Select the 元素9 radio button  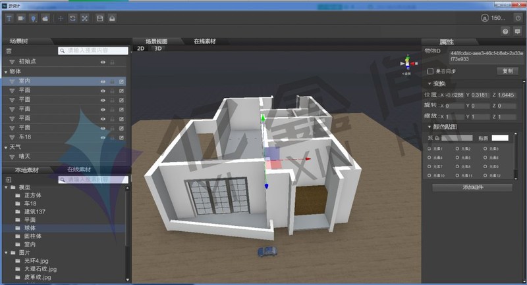485,166
